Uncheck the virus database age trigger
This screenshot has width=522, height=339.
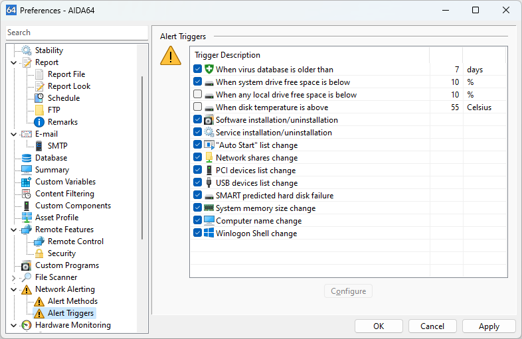(x=197, y=70)
